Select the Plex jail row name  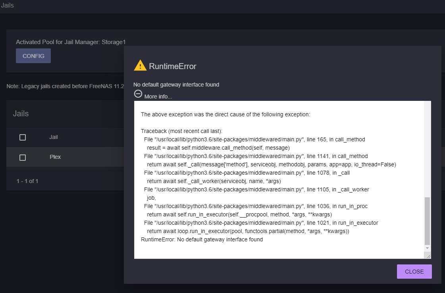click(x=55, y=157)
